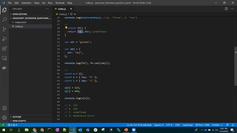Change file encoding UTF-8
Image resolution: width=237 pixels, height=133 pixels.
pyautogui.click(x=169, y=125)
